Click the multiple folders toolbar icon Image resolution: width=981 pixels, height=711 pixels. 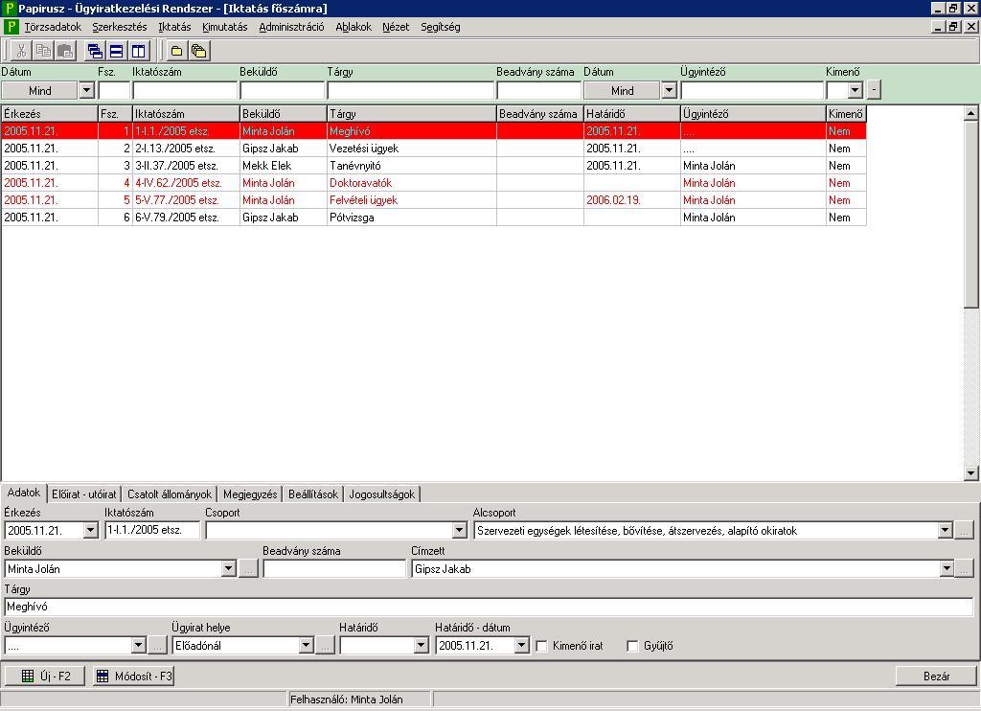[x=199, y=51]
